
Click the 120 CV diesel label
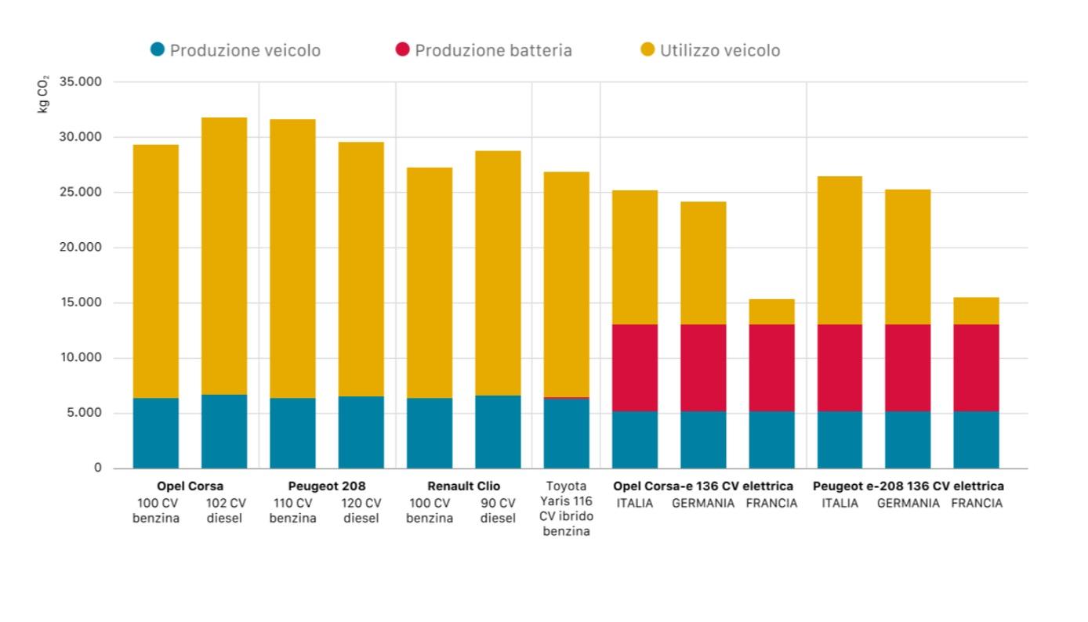pyautogui.click(x=361, y=511)
